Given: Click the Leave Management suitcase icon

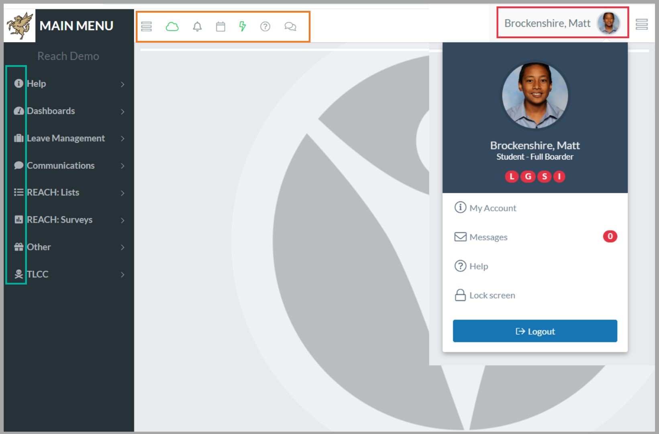Looking at the screenshot, I should point(18,138).
